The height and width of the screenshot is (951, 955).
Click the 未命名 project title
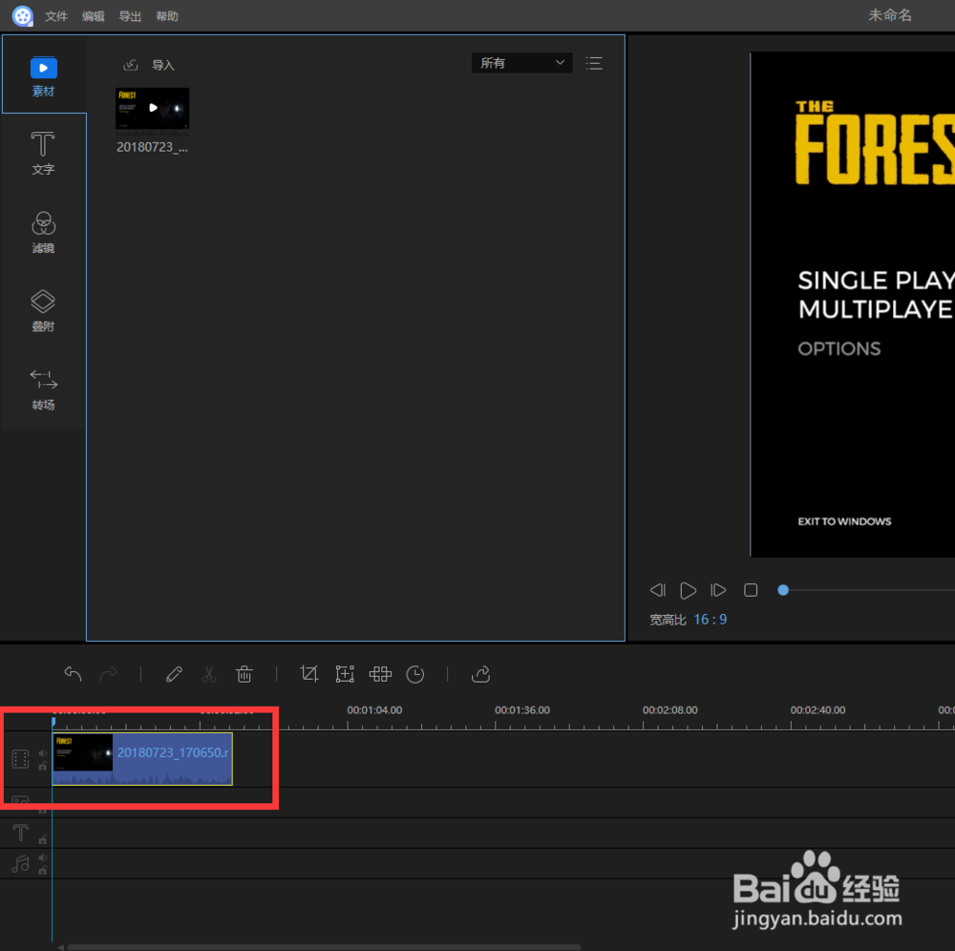[x=890, y=15]
